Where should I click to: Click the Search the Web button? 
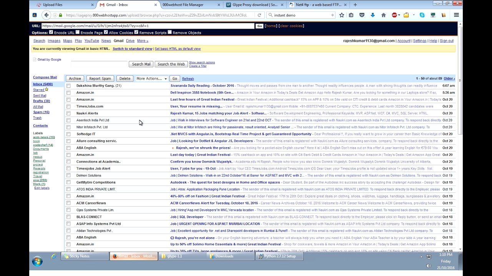click(171, 64)
